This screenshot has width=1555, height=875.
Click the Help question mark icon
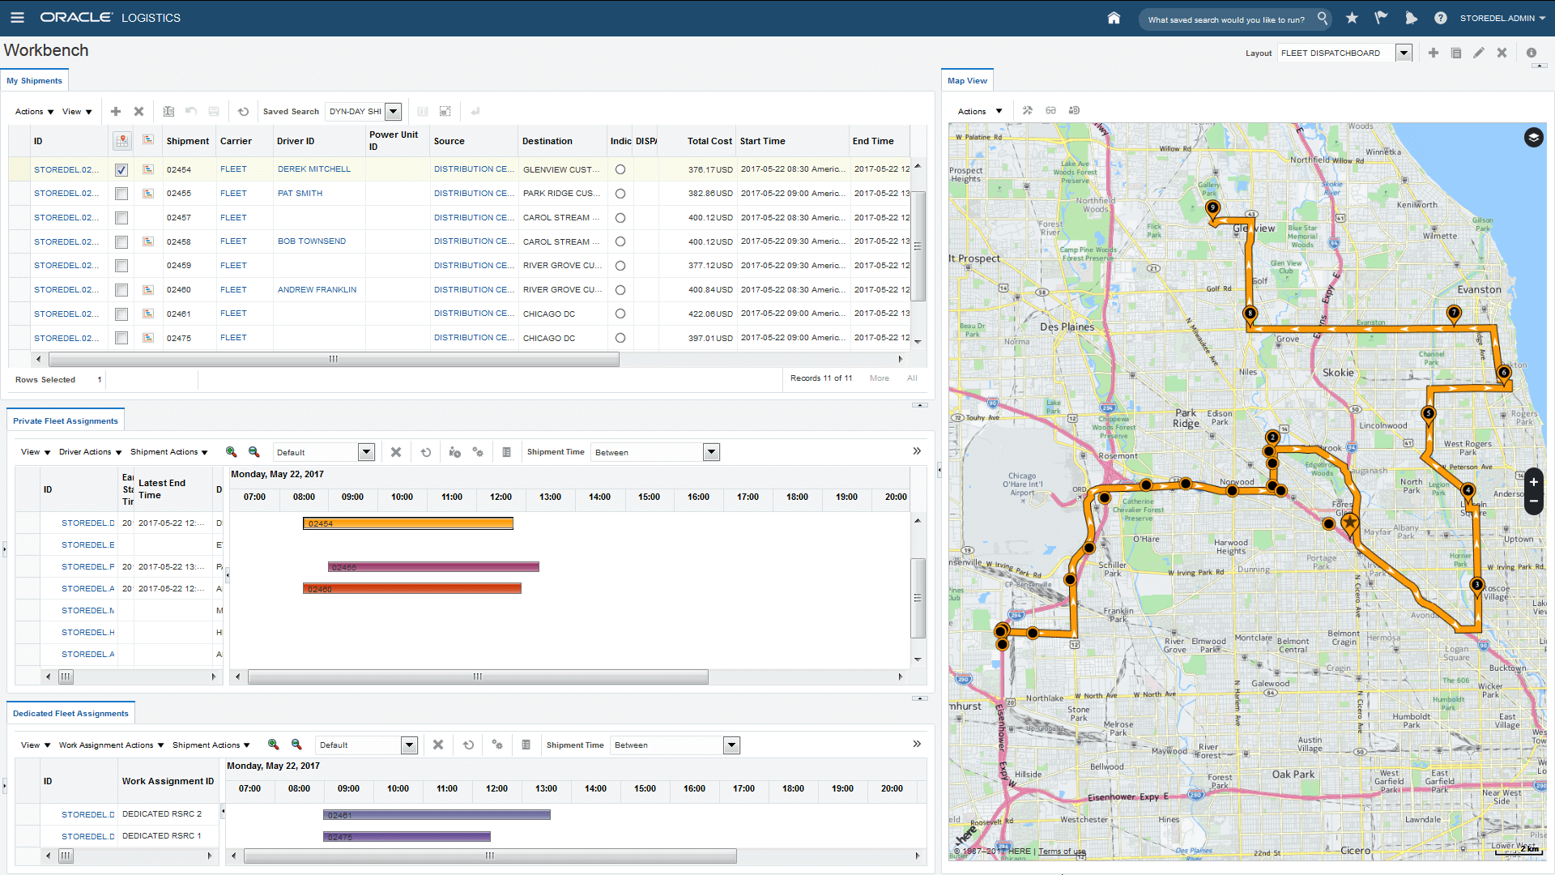click(1440, 18)
